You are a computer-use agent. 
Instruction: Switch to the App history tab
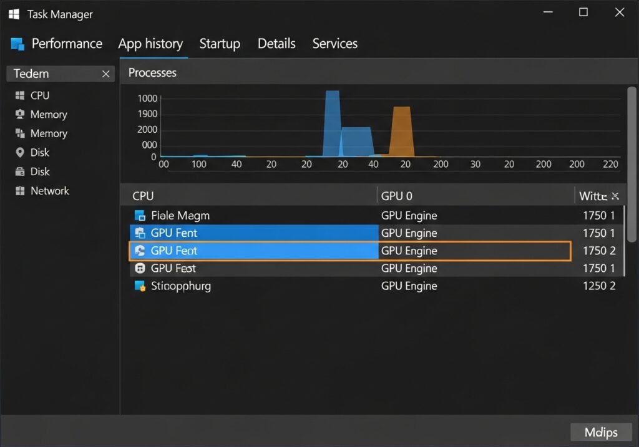[150, 44]
